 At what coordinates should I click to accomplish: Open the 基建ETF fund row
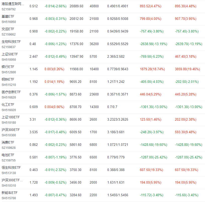pos(102,19)
